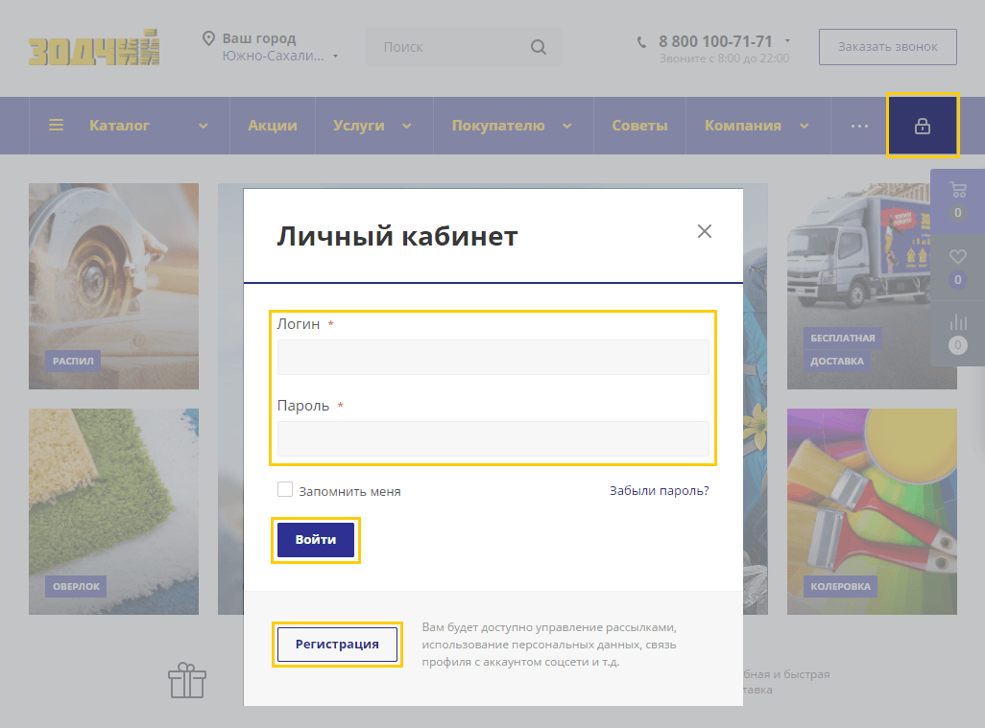The height and width of the screenshot is (728, 985).
Task: Click the Регистрация button
Action: 337,645
